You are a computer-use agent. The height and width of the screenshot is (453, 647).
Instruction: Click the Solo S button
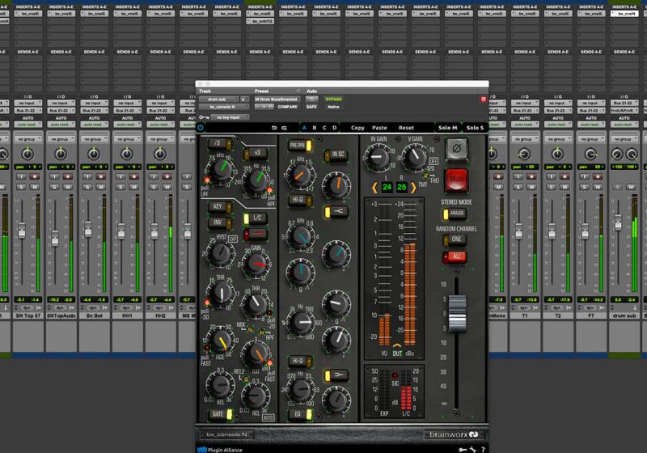[475, 128]
